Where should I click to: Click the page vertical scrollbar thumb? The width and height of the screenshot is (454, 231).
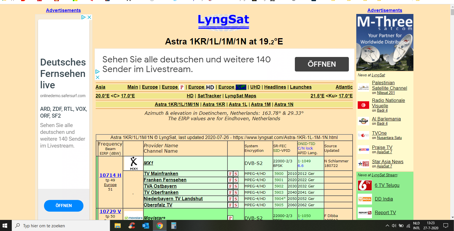tap(452, 12)
